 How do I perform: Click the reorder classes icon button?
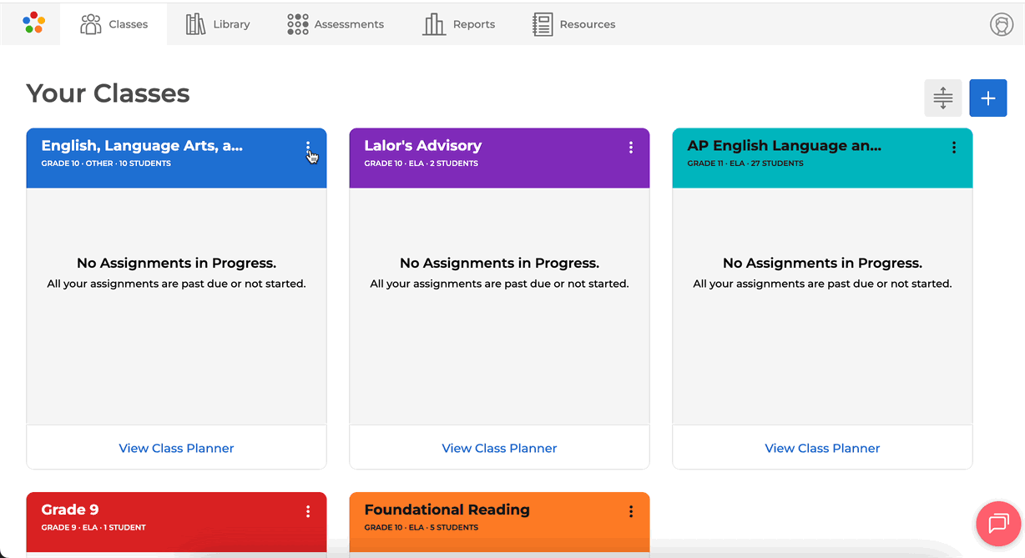(942, 98)
